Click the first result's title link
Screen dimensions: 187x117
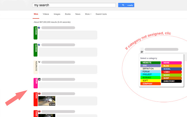pyautogui.click(x=58, y=28)
